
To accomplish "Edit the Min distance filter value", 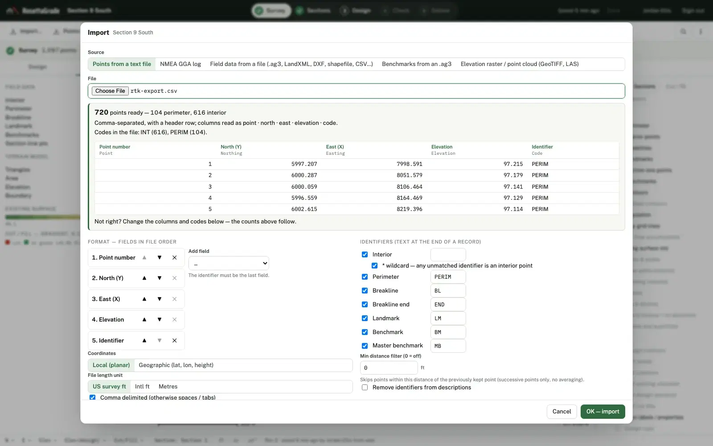I will [x=389, y=368].
